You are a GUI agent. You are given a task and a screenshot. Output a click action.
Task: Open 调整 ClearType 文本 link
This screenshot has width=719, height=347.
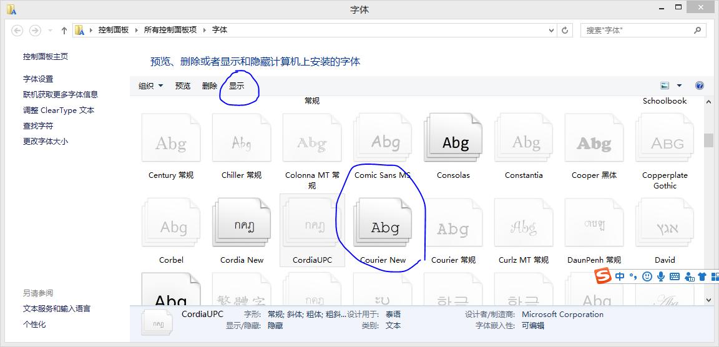point(59,110)
